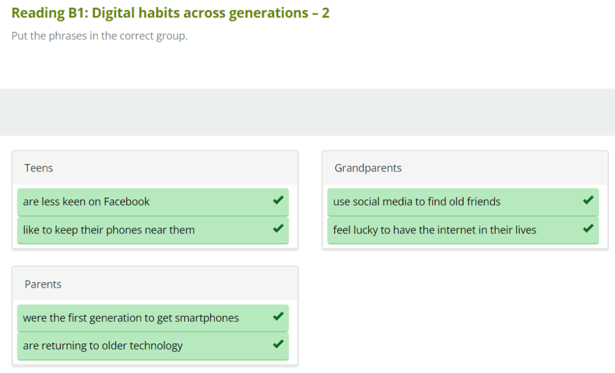Screen dimensions: 615x373
Task: Click the Grandparents group header
Action: coord(368,168)
